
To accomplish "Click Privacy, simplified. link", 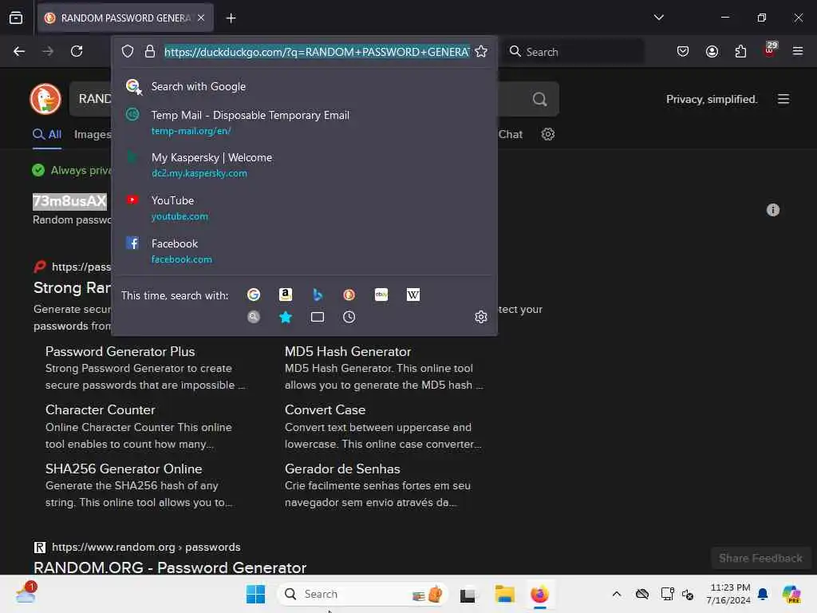I will pos(711,99).
